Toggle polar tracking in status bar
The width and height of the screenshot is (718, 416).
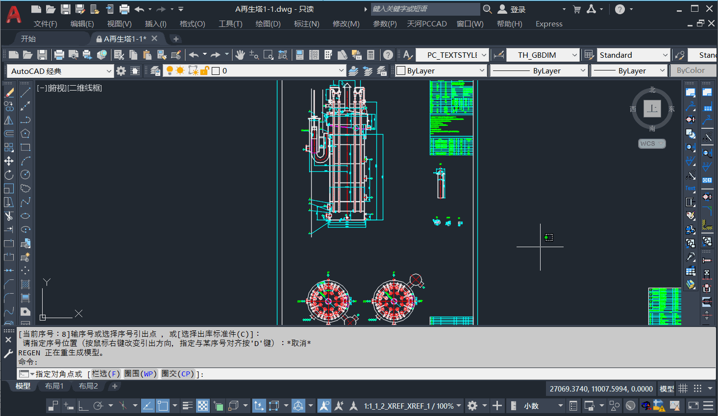98,406
